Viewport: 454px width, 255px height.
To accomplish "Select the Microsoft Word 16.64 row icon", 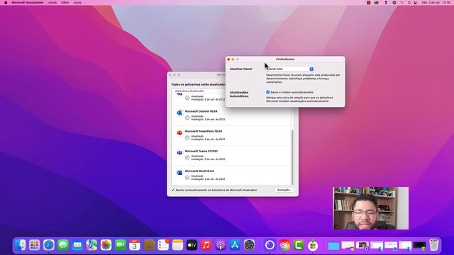I will tap(179, 173).
